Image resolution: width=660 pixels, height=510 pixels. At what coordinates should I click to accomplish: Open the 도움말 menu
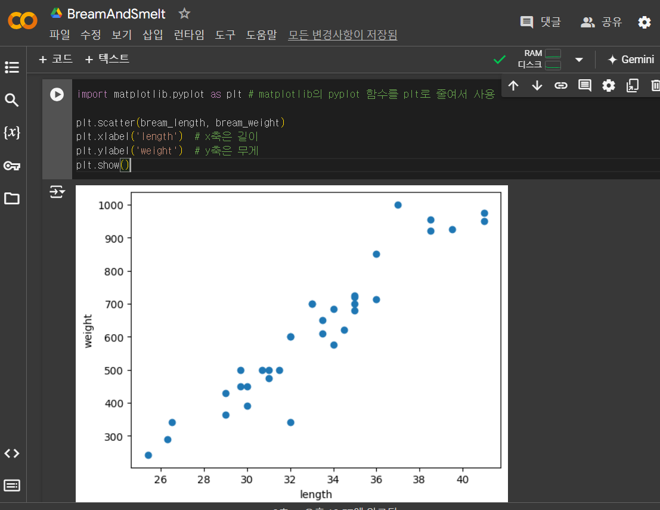261,35
